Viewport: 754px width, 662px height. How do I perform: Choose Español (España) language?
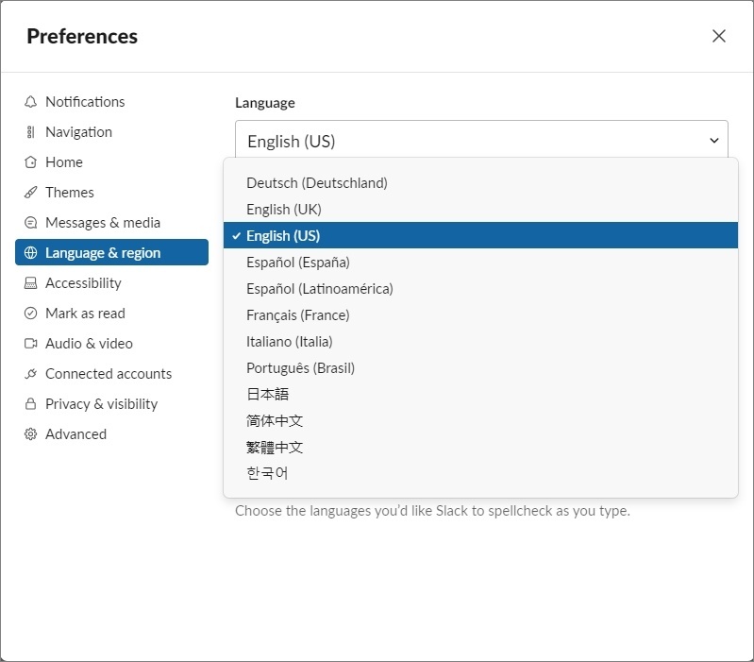(x=480, y=263)
